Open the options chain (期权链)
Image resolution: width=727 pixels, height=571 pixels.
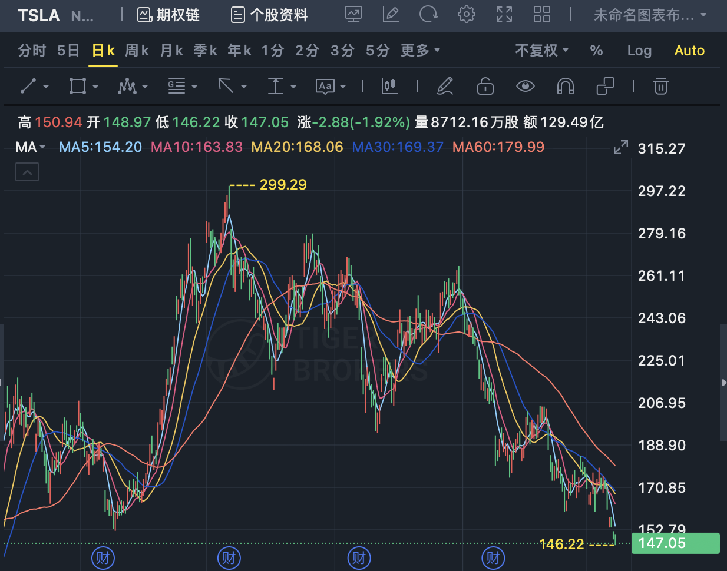pos(168,15)
